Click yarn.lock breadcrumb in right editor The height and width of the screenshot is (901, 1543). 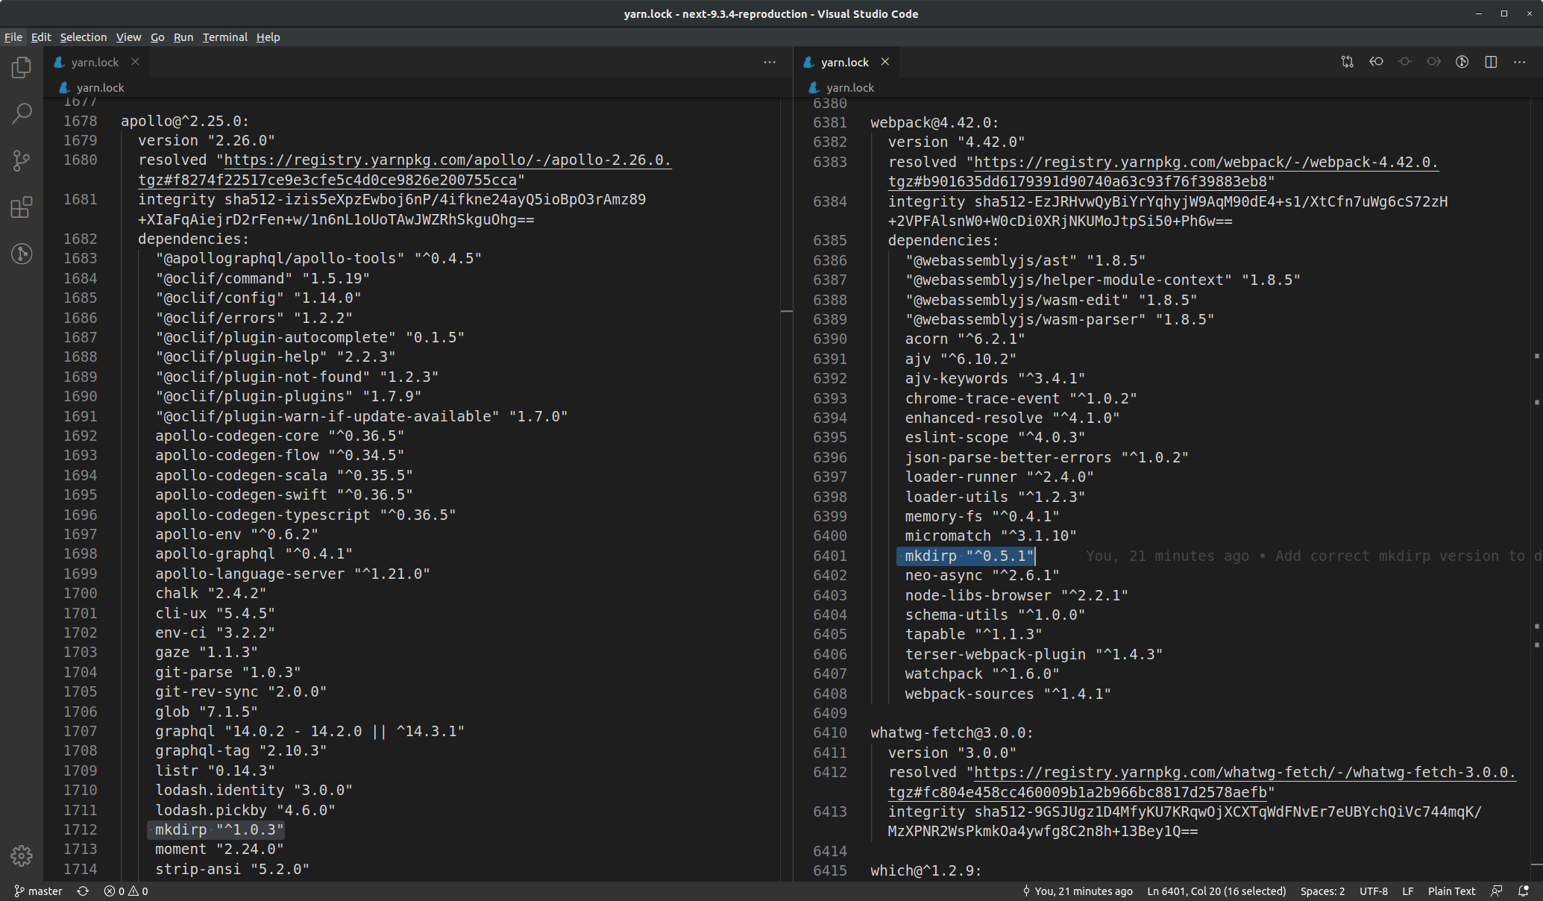point(849,87)
